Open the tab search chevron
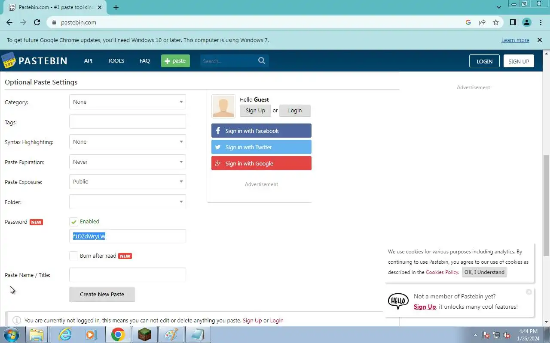550x343 pixels. click(x=499, y=7)
